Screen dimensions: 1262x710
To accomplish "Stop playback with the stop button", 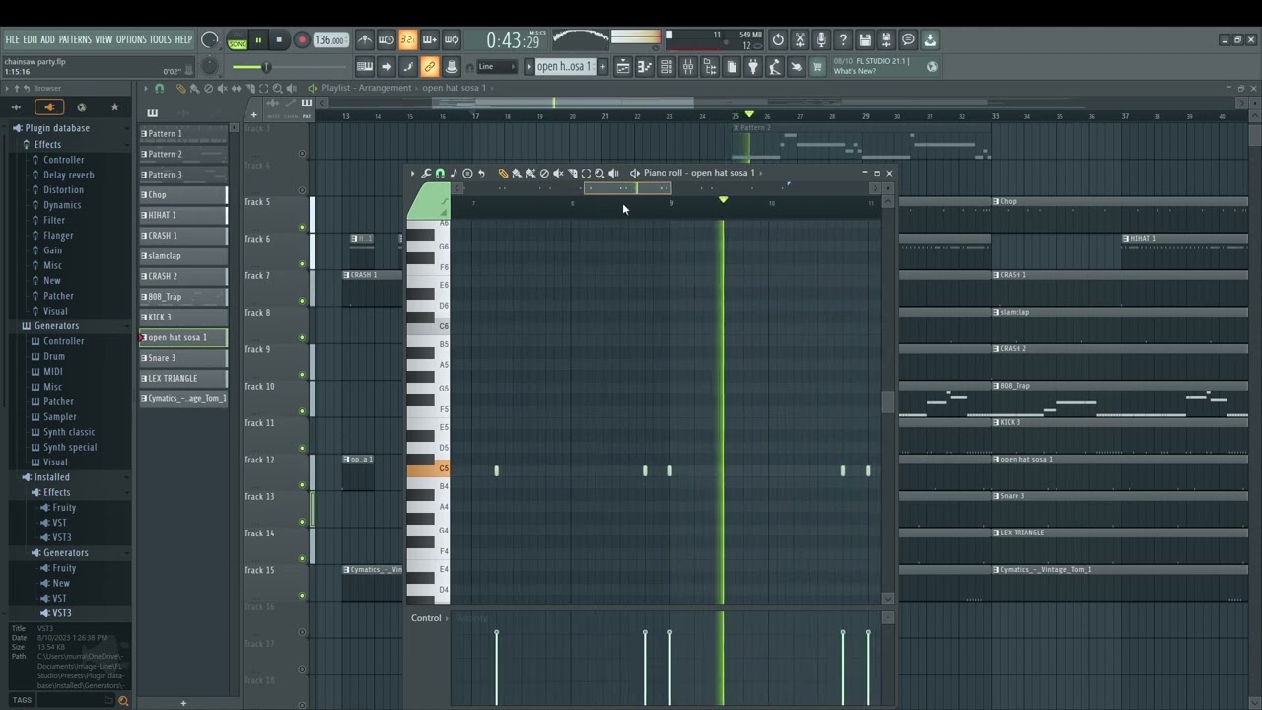I will tap(279, 40).
